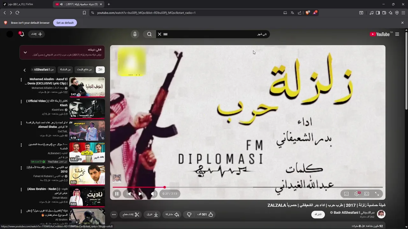The height and width of the screenshot is (229, 408).
Task: Select من السلسلة filter chip
Action: pos(65,70)
